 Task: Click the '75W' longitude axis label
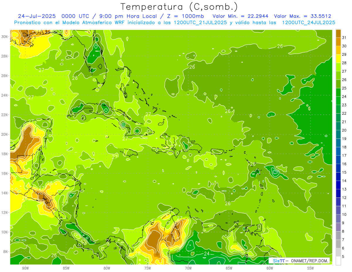[148, 268]
